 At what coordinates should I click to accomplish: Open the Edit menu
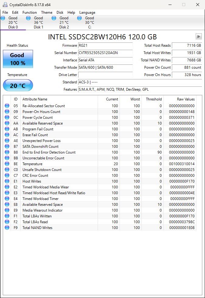tap(15, 12)
